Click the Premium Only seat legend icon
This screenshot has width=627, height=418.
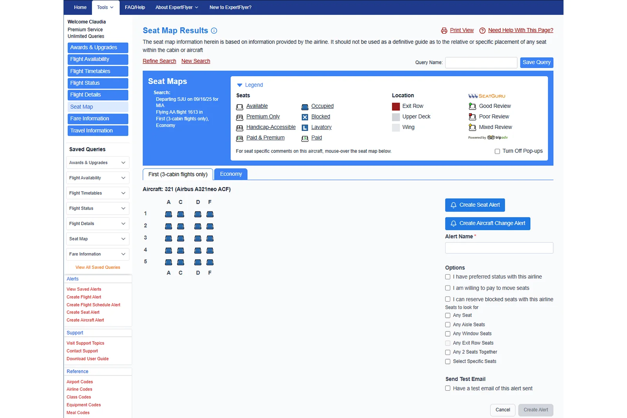pyautogui.click(x=240, y=117)
